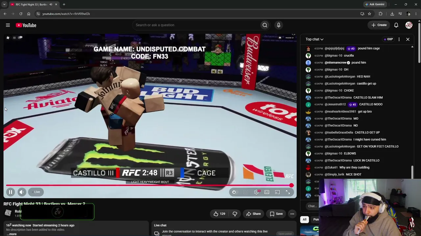
Task: Open the 0XP chat points badge
Action: (388, 39)
